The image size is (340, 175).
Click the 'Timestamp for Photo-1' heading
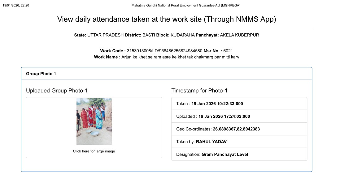point(199,91)
